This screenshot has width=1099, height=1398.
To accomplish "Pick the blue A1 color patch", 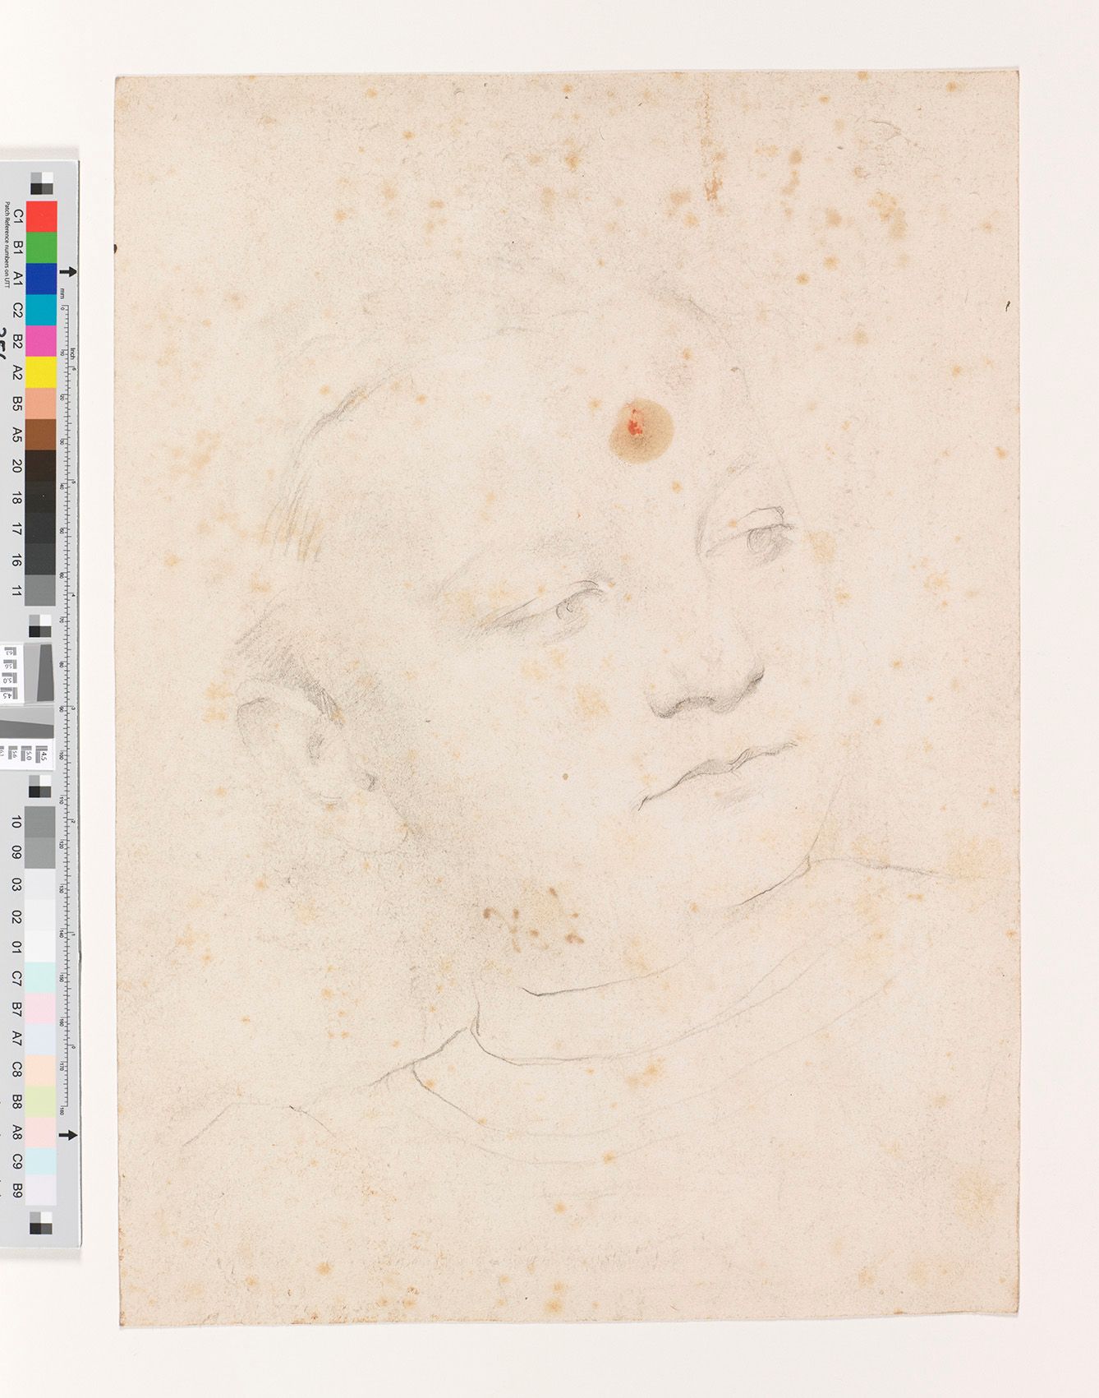I will pos(41,279).
